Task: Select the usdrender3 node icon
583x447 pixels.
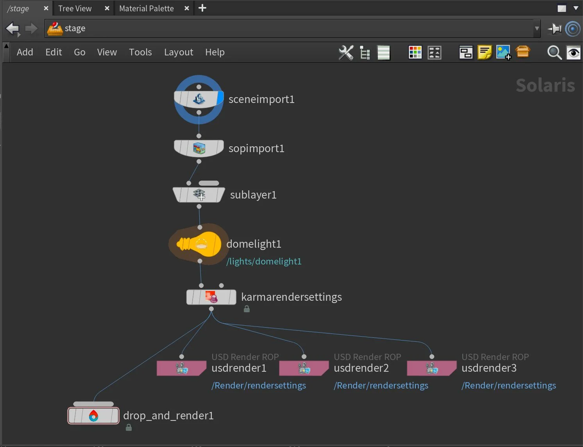Action: (432, 368)
